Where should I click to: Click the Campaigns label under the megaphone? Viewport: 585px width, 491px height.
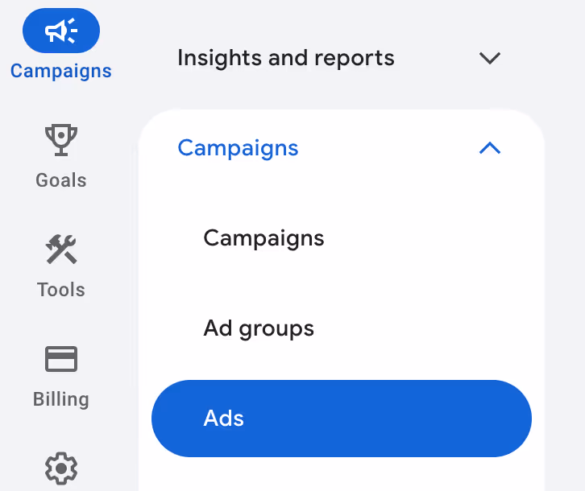pos(61,71)
